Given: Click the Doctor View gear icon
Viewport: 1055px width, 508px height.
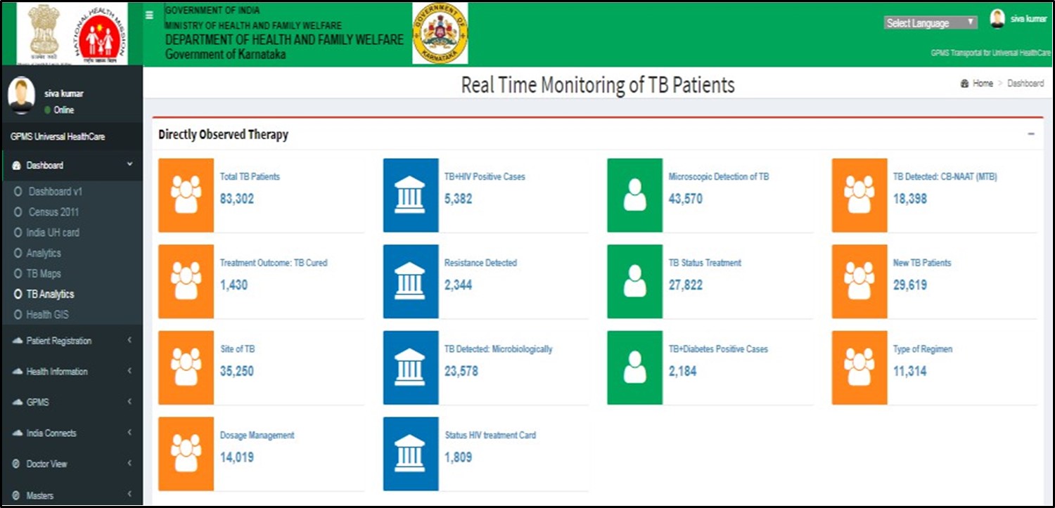Looking at the screenshot, I should click(x=18, y=464).
